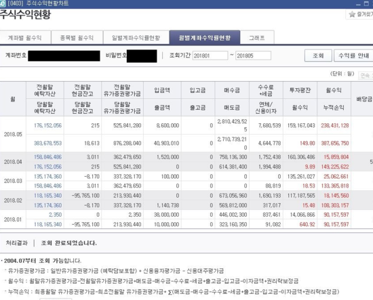Maximize the 주식수익현황차트 window
This screenshot has height=300, width=373.
[x=366, y=4]
